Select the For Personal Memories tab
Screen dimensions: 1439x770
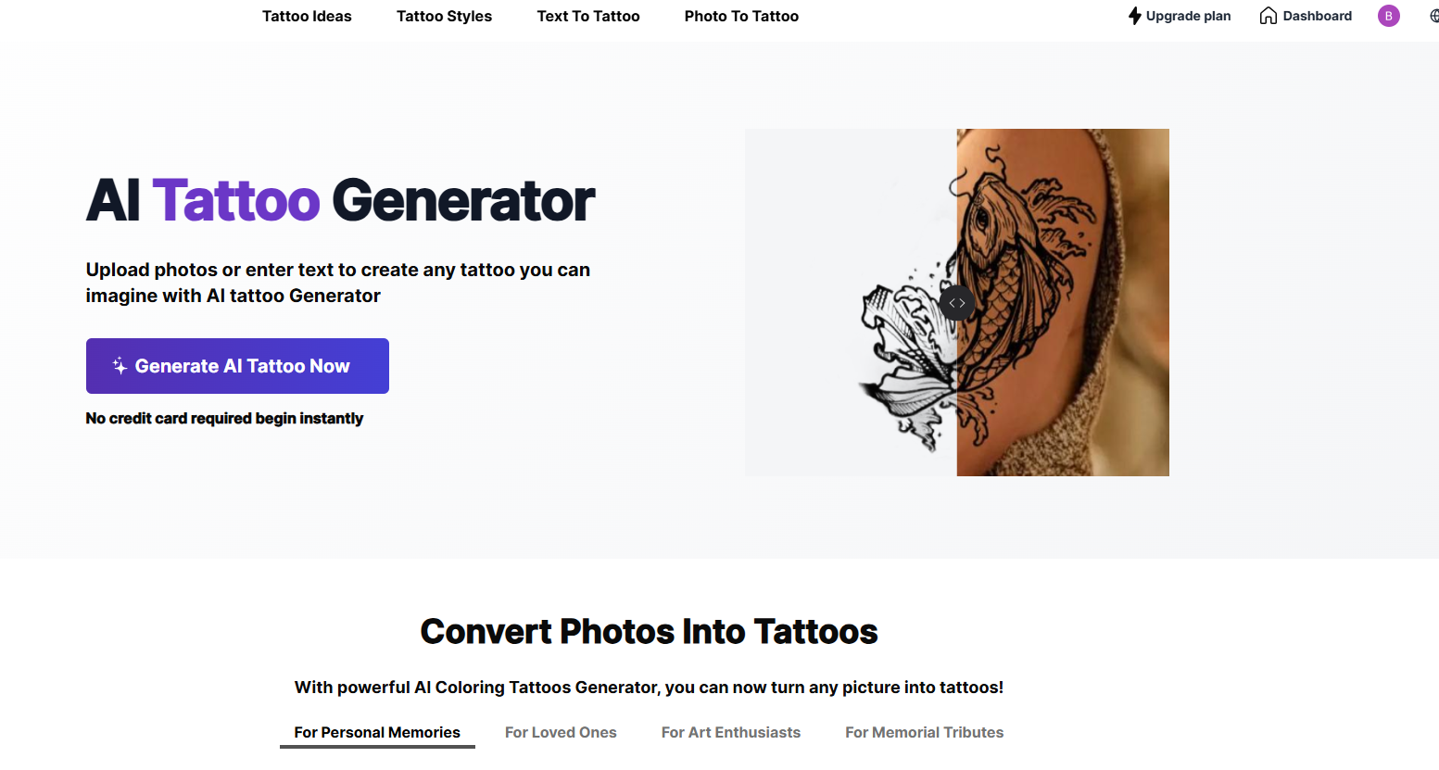377,732
